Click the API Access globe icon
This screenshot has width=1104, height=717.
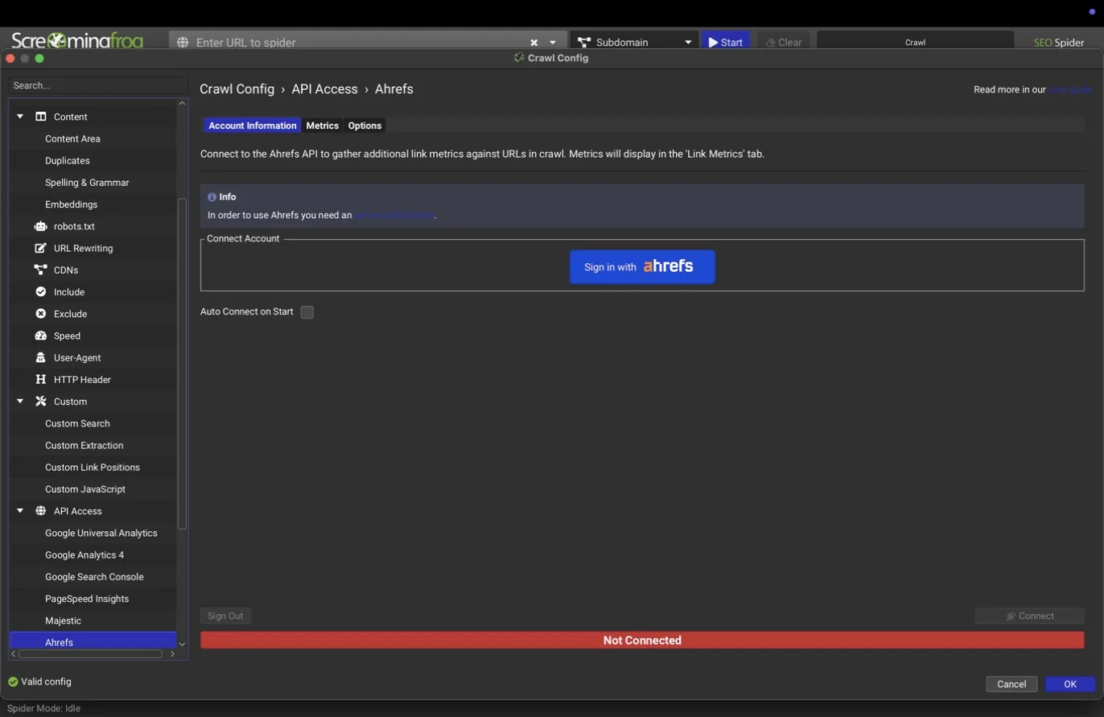(41, 510)
